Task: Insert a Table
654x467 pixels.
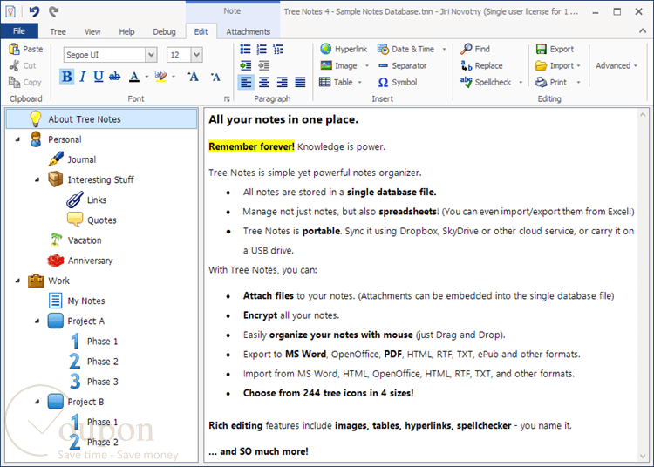Action: [x=336, y=82]
